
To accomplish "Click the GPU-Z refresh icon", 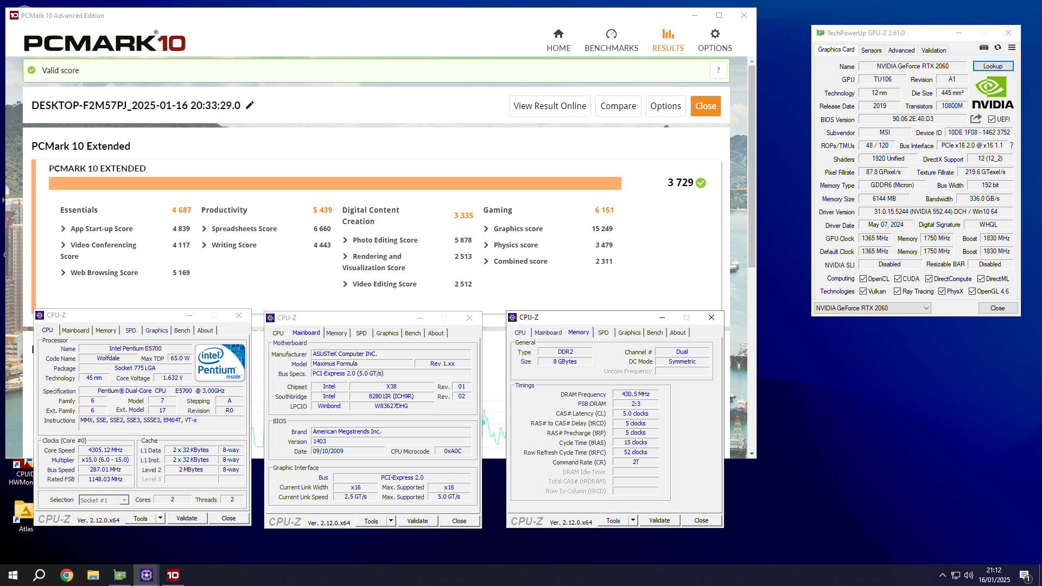I will tap(997, 48).
